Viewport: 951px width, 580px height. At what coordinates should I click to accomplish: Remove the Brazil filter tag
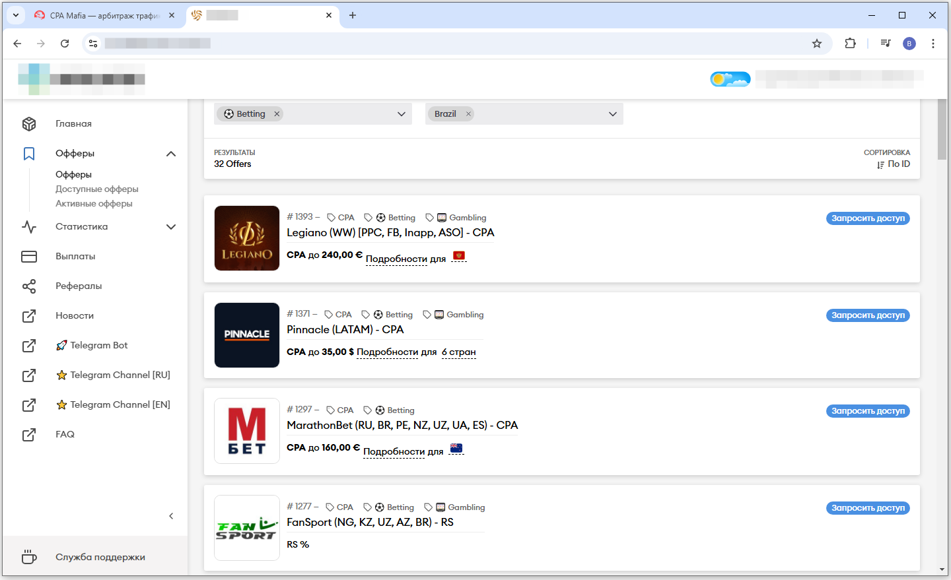pos(468,114)
